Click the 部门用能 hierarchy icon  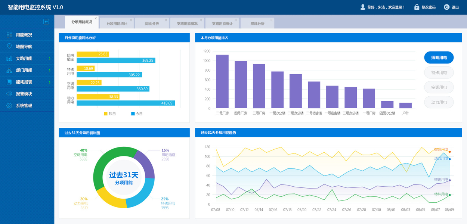click(9, 70)
